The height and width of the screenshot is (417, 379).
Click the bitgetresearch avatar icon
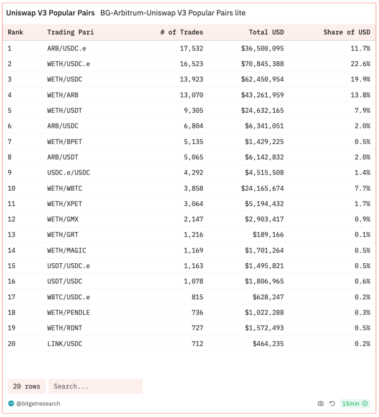[x=11, y=403]
